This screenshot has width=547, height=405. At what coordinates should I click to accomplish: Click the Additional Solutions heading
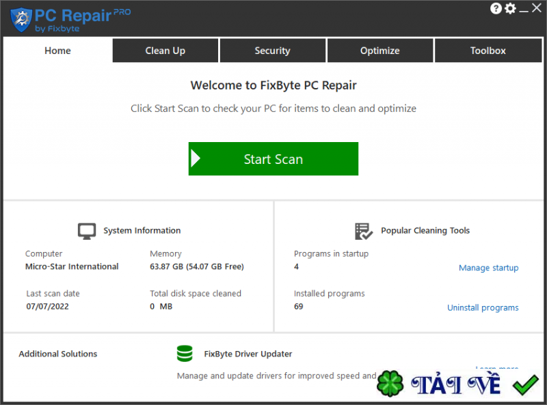(x=58, y=354)
